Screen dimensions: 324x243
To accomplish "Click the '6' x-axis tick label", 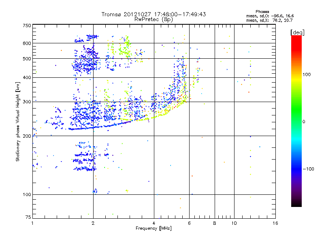I will [x=189, y=223].
